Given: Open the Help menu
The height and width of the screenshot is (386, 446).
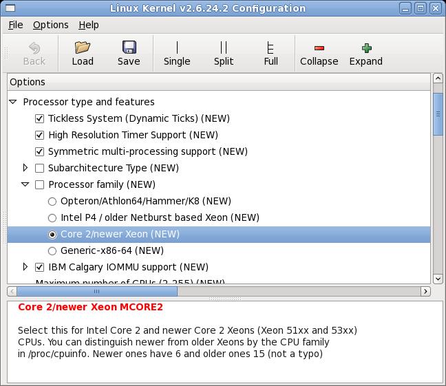Looking at the screenshot, I should click(x=89, y=25).
